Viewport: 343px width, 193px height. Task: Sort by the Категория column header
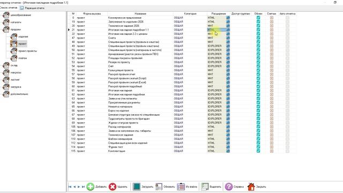190,13
